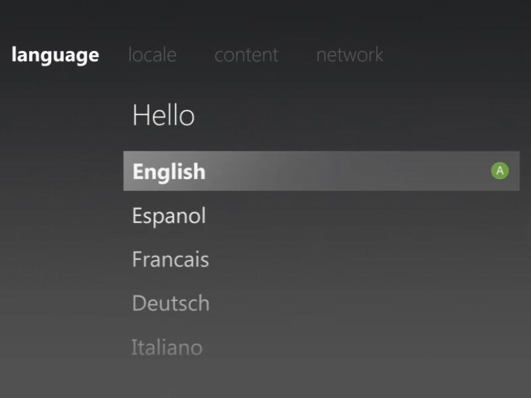Click the network section label
Image resolution: width=531 pixels, height=398 pixels.
click(349, 55)
